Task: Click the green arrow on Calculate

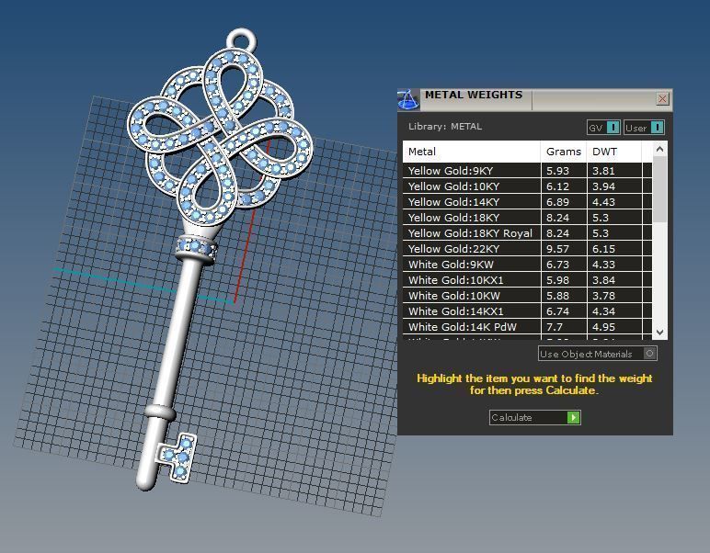Action: click(573, 418)
